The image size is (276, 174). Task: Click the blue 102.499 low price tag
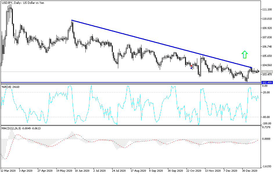click(x=268, y=82)
